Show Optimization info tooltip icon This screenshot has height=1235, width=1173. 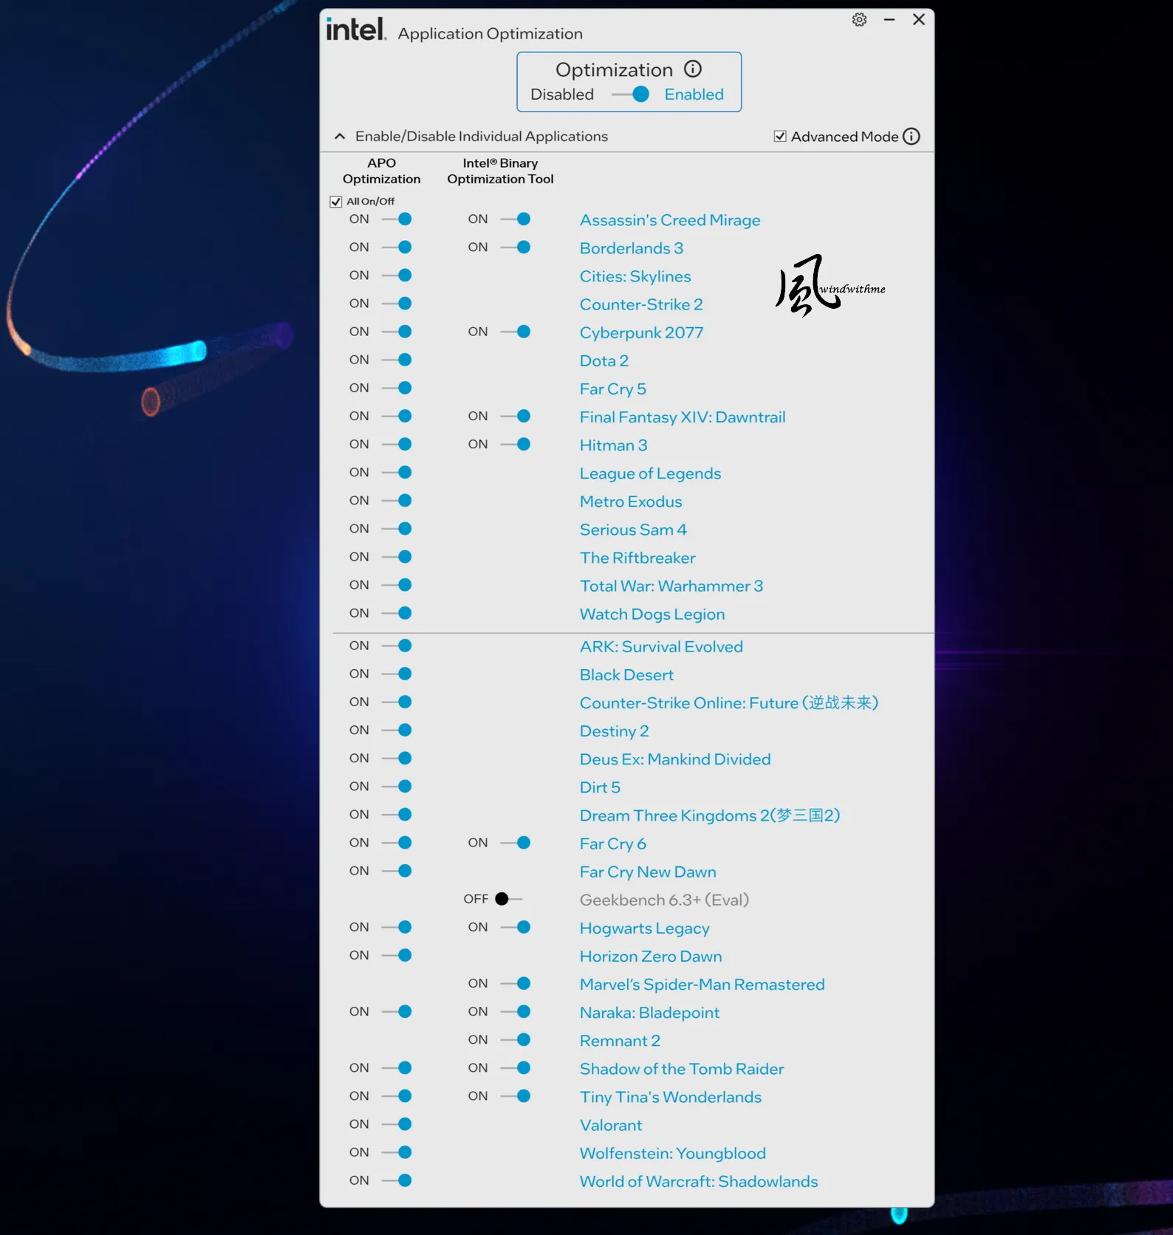(693, 69)
